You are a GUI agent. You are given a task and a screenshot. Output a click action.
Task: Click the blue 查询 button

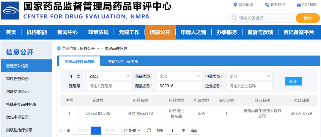(293, 81)
